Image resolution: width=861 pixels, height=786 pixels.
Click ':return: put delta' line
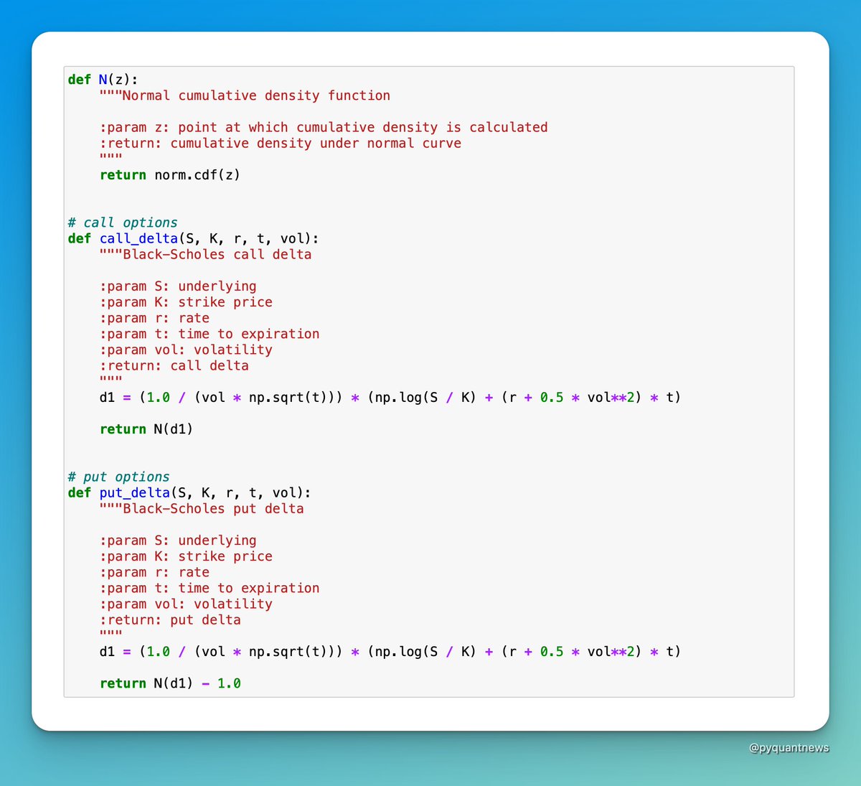(x=170, y=619)
